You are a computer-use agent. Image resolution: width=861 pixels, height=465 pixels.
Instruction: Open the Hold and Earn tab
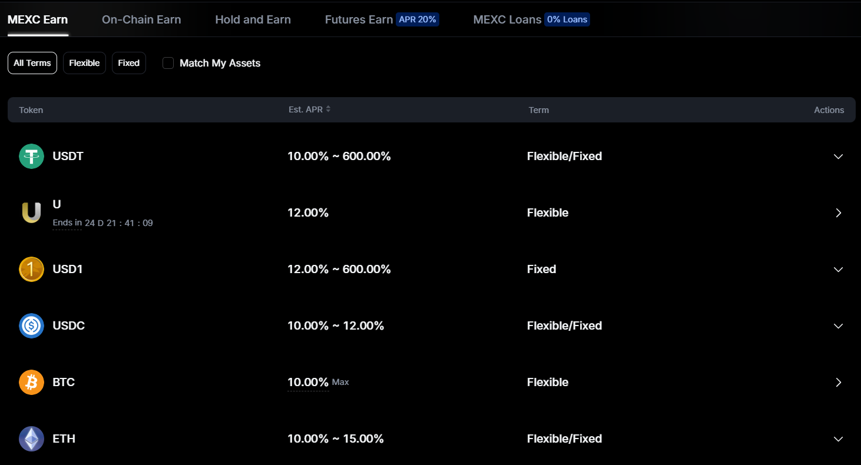(253, 19)
